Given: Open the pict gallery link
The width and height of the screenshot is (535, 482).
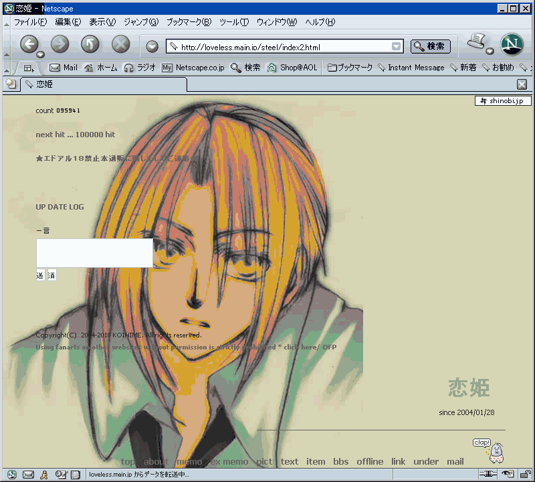Looking at the screenshot, I should (x=264, y=462).
